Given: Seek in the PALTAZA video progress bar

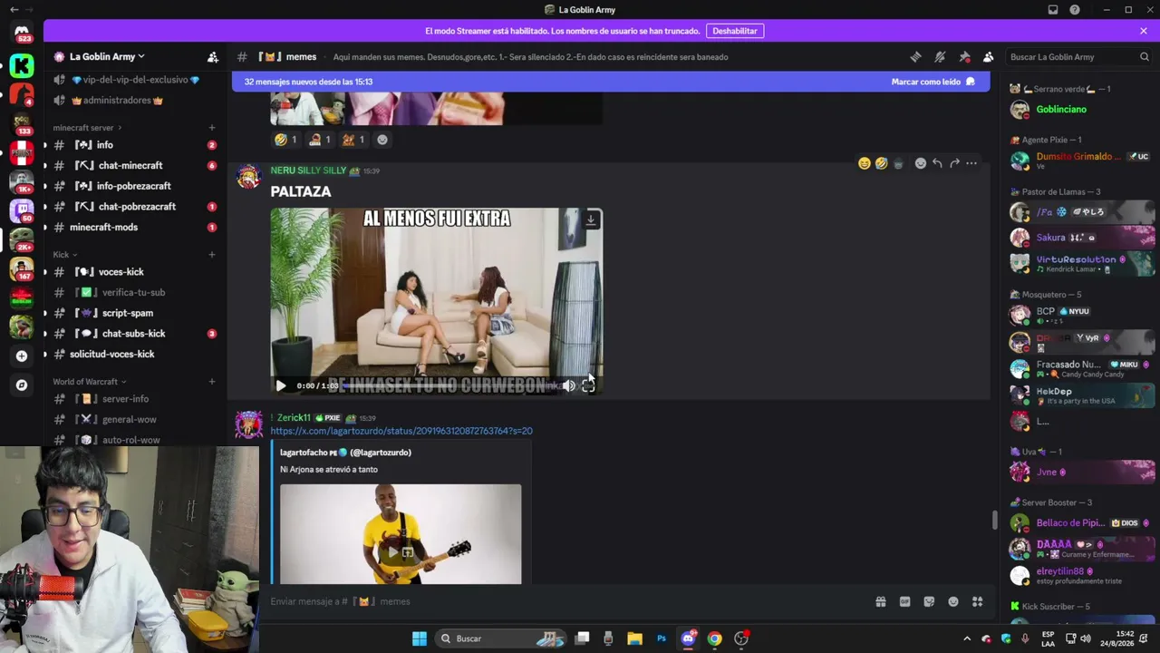Looking at the screenshot, I should click(x=447, y=385).
